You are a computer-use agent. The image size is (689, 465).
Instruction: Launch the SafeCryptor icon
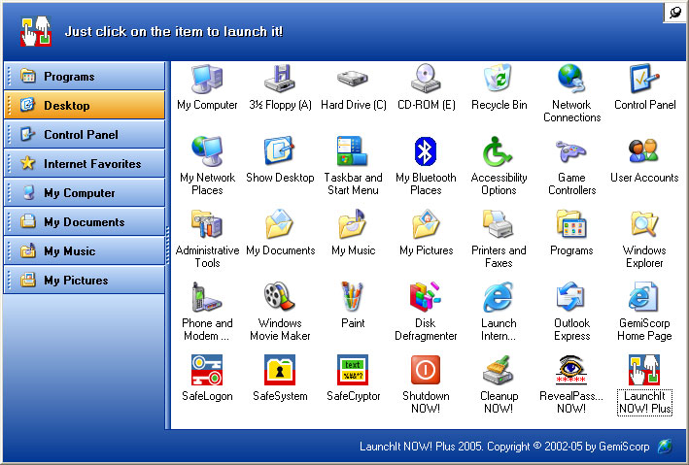[353, 370]
